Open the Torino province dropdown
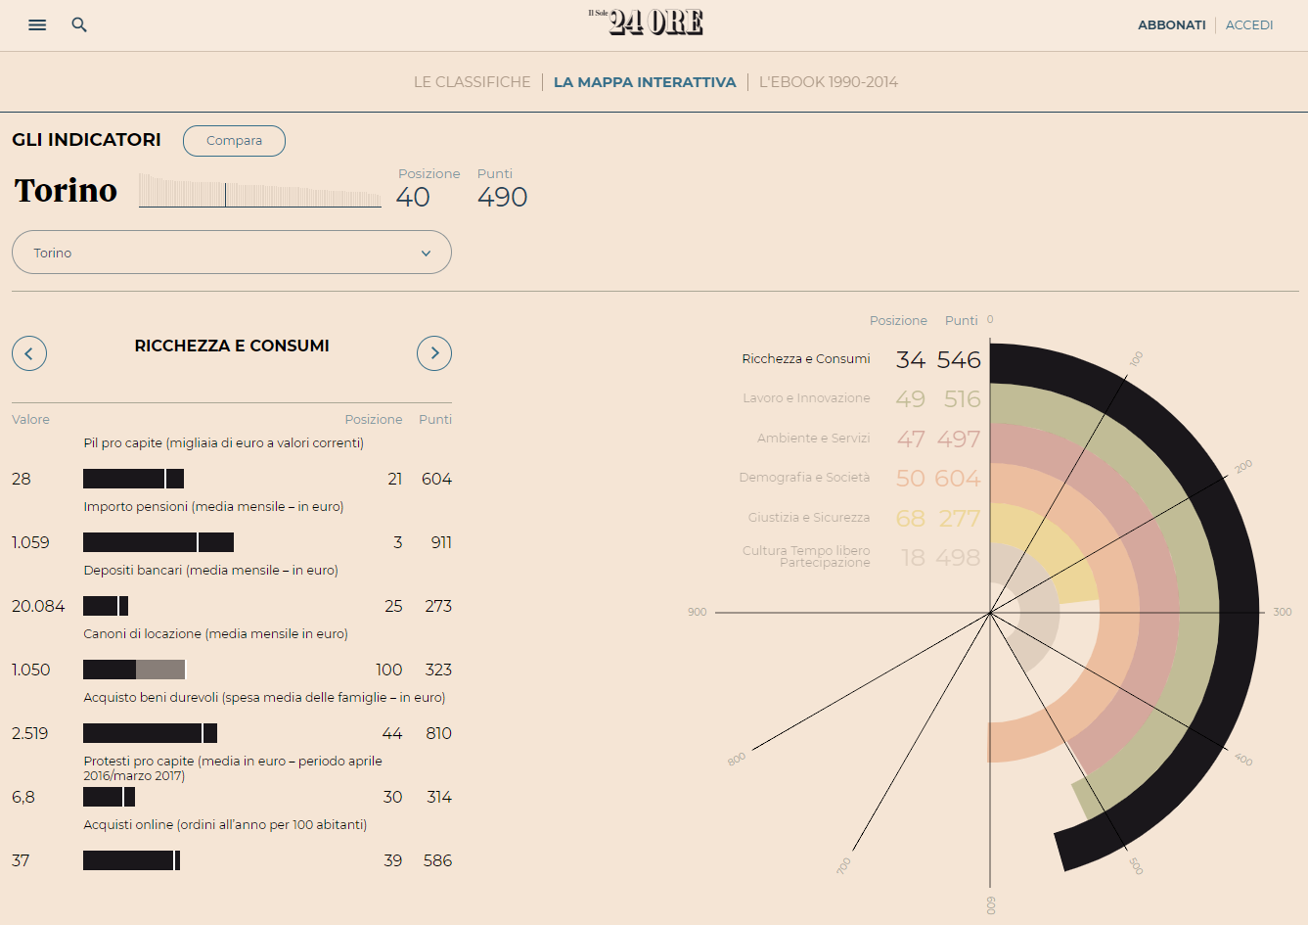The image size is (1308, 925). point(232,253)
